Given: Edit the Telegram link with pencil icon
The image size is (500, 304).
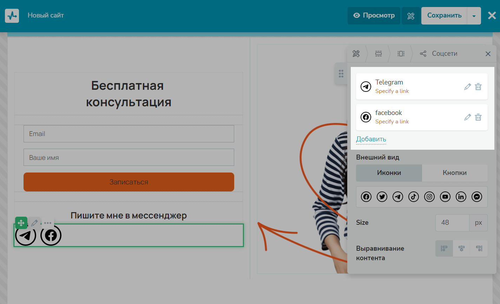Looking at the screenshot, I should coord(467,87).
